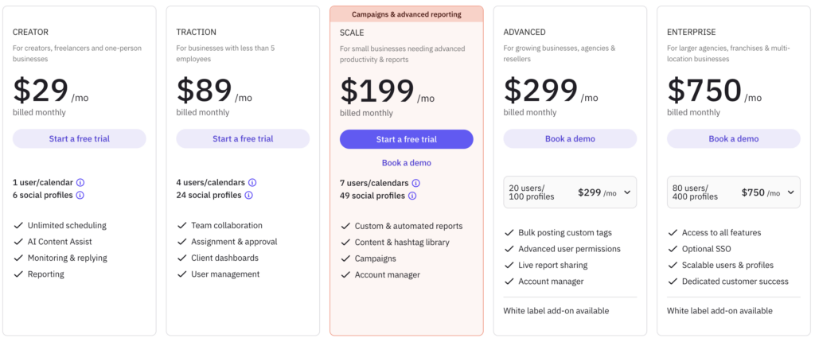The width and height of the screenshot is (815, 338).
Task: Click info icon beside 24 social profiles
Action: pyautogui.click(x=248, y=195)
